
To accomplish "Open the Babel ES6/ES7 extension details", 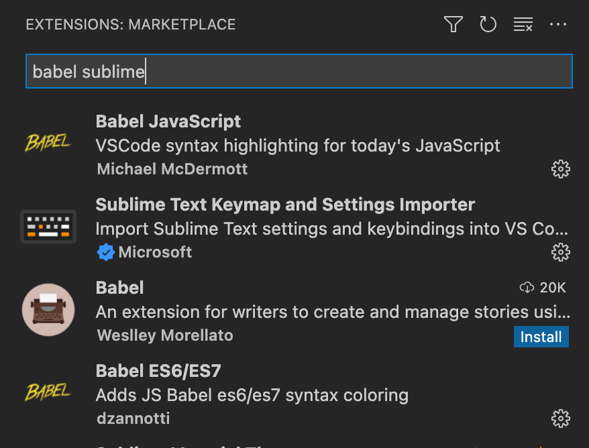I will click(x=158, y=371).
